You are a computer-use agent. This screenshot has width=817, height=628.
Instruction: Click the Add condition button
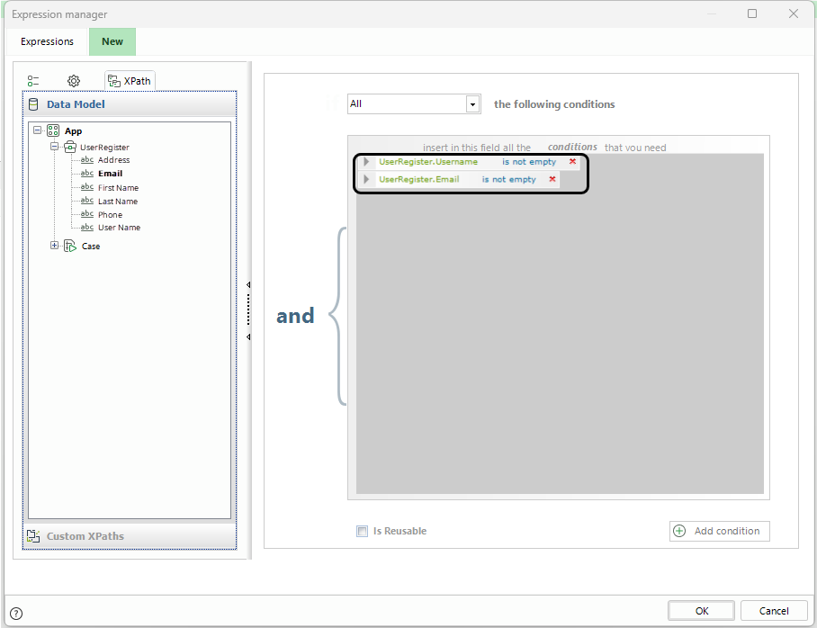tap(720, 531)
